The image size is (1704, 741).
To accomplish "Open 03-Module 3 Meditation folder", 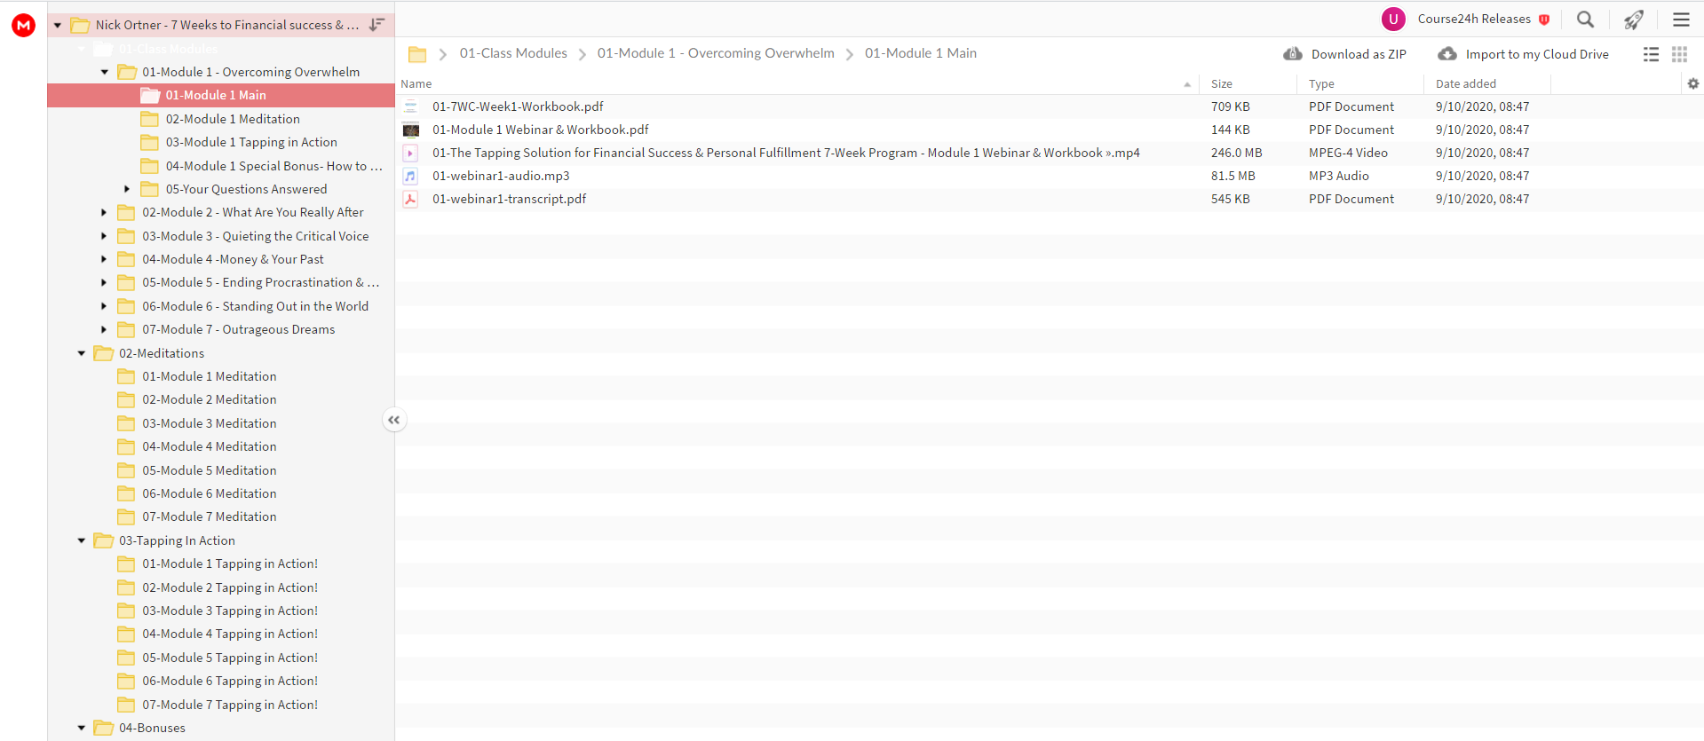I will (x=209, y=423).
